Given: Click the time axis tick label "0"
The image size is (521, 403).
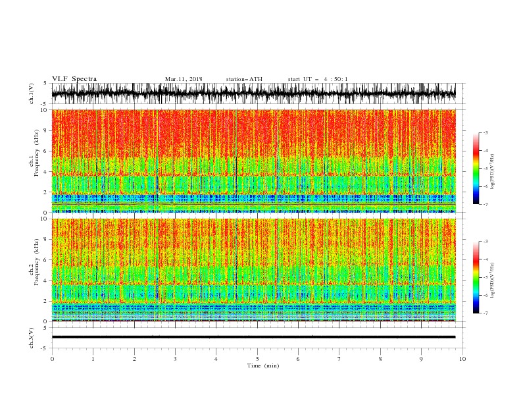Looking at the screenshot, I should tap(52, 359).
